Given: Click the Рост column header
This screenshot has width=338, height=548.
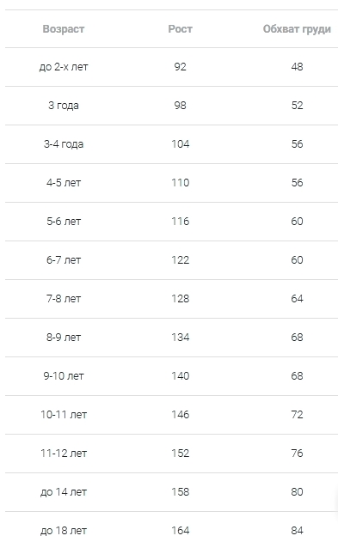Looking at the screenshot, I should pos(181,29).
